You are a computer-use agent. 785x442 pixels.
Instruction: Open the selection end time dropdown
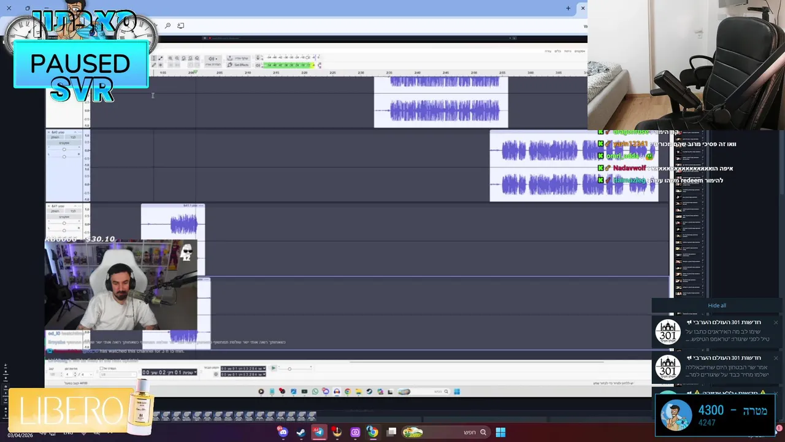tap(264, 374)
